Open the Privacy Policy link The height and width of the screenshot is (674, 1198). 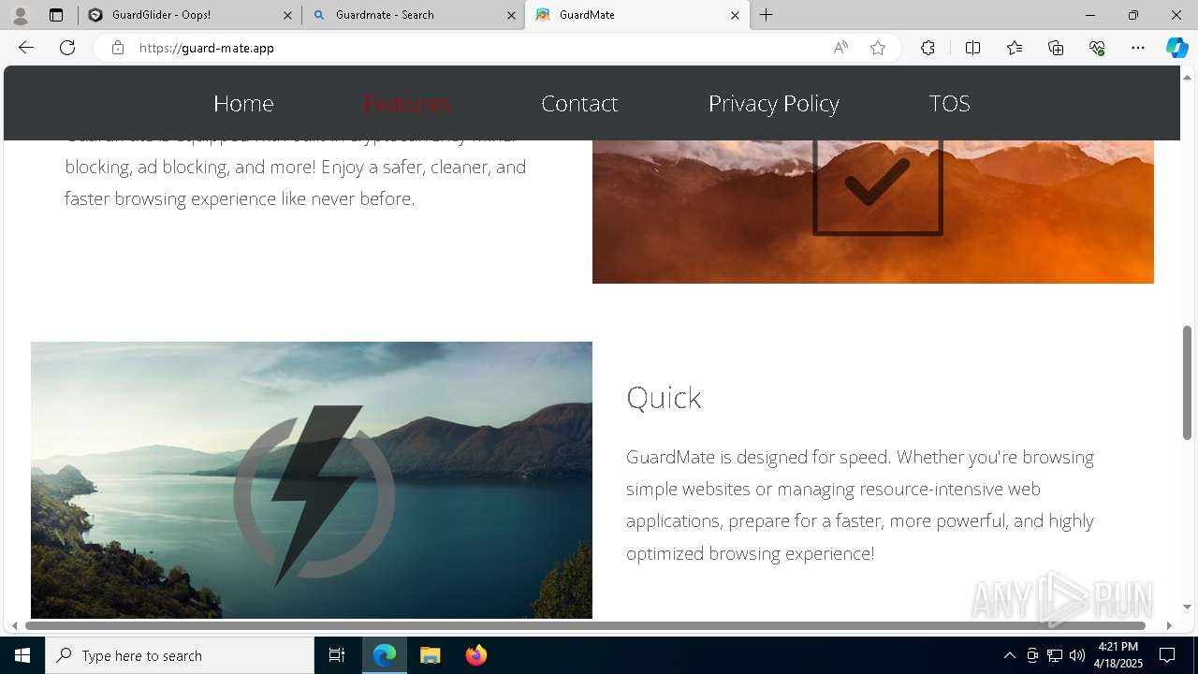pos(773,103)
